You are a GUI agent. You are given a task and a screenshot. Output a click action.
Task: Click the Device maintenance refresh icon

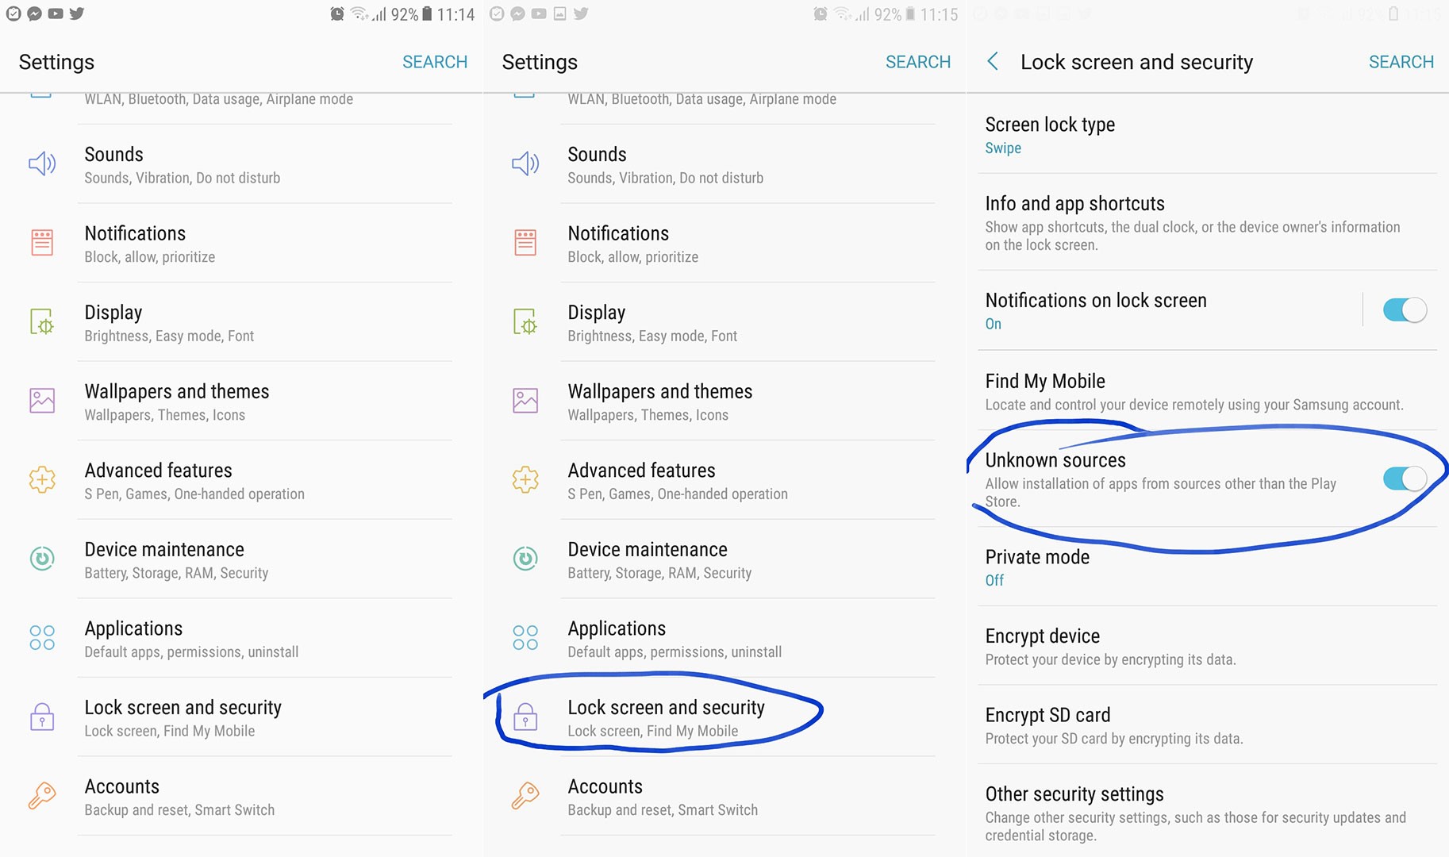point(44,559)
